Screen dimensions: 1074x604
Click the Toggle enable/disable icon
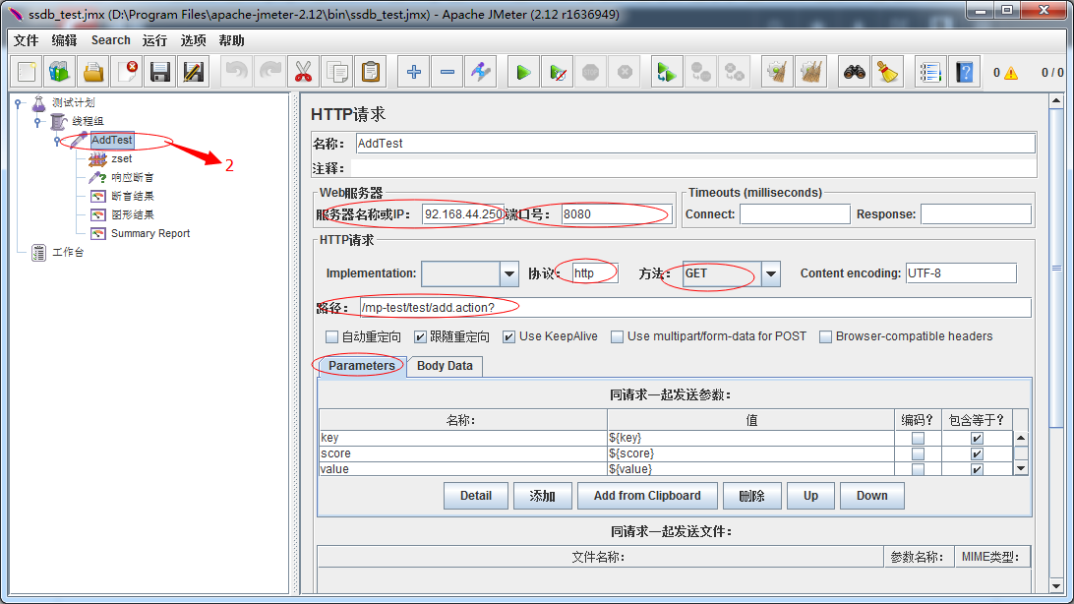[481, 71]
